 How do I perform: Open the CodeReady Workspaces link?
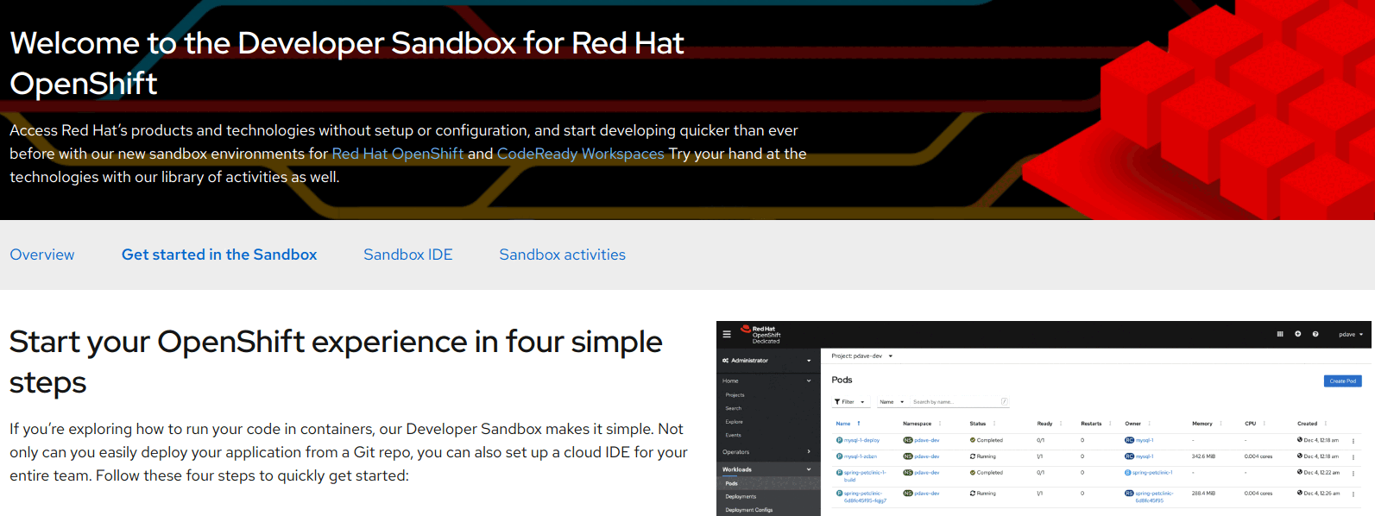(580, 154)
